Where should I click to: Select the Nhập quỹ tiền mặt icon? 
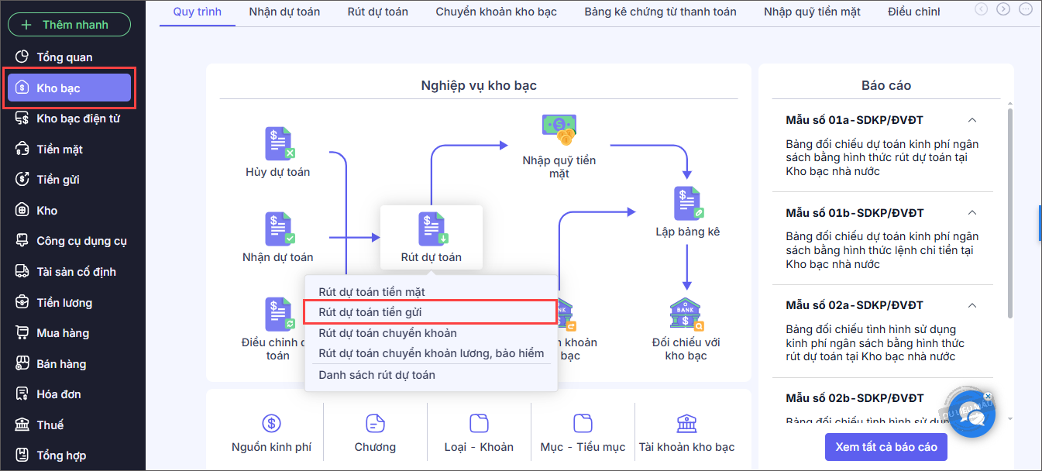pos(559,129)
